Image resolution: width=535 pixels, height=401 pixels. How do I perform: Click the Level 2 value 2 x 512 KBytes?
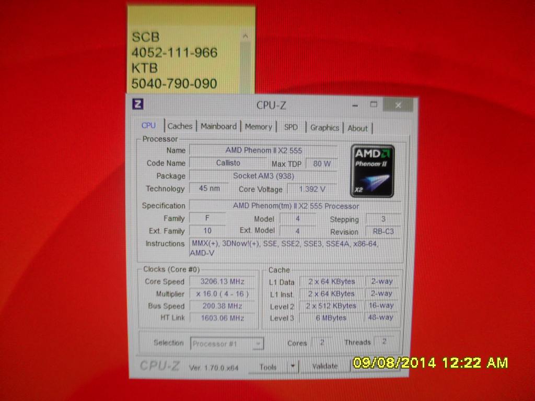(x=332, y=306)
